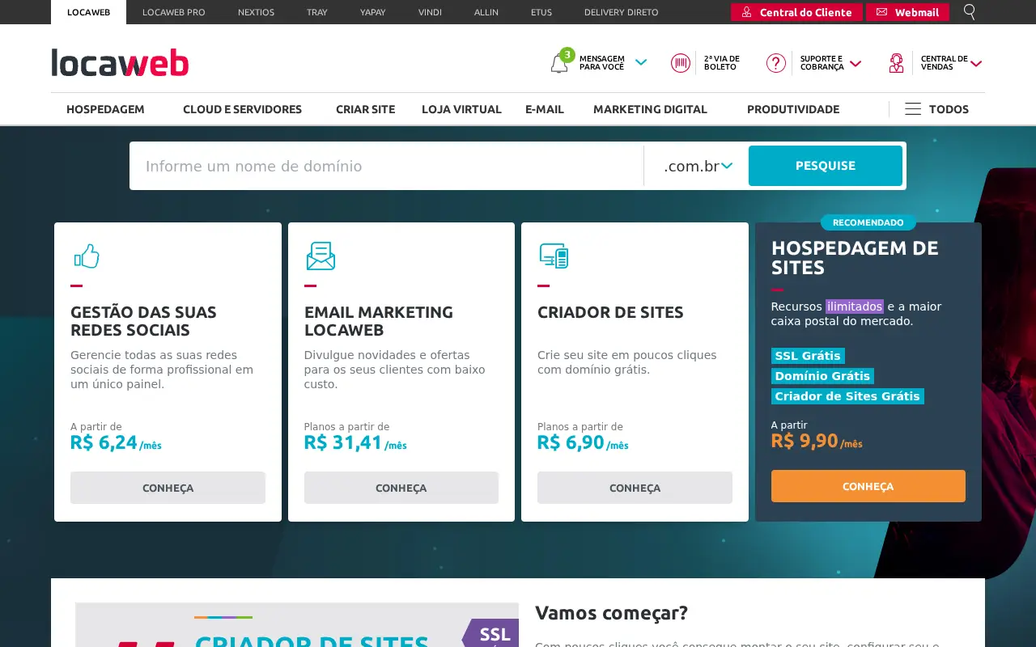Click Conheça under Criador de Sites

(x=635, y=488)
